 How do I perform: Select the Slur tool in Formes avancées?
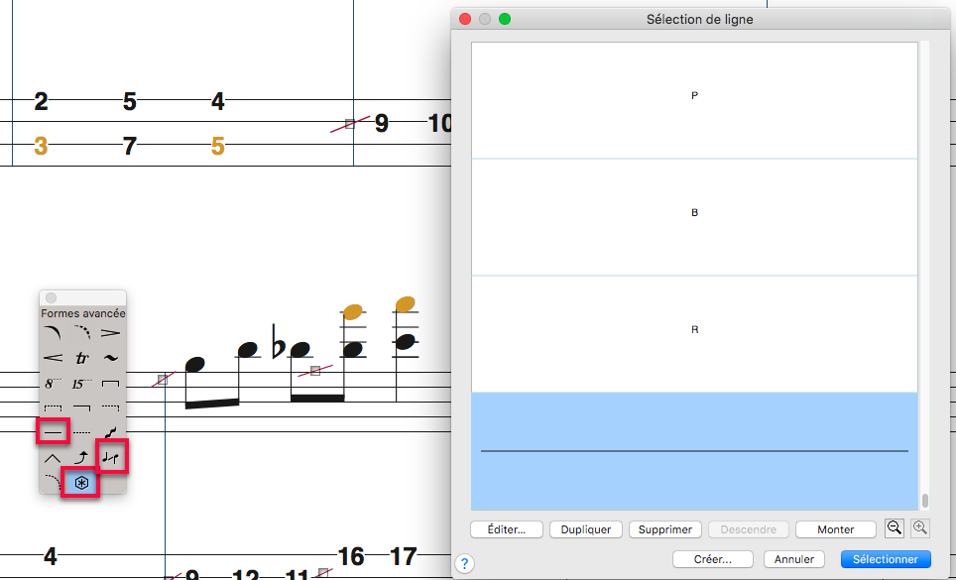point(54,332)
